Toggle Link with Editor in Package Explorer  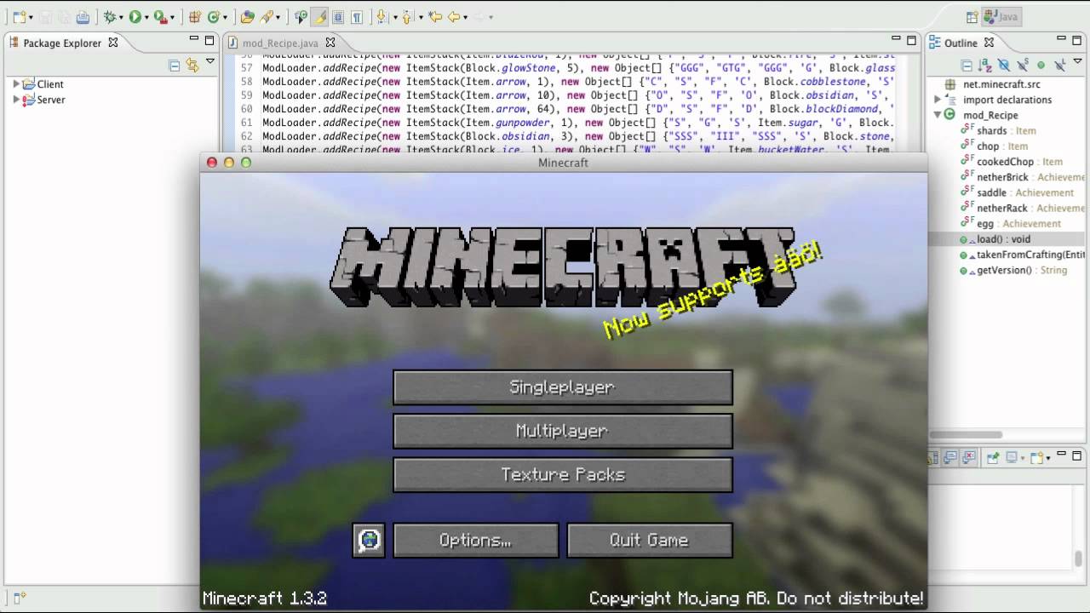(192, 66)
